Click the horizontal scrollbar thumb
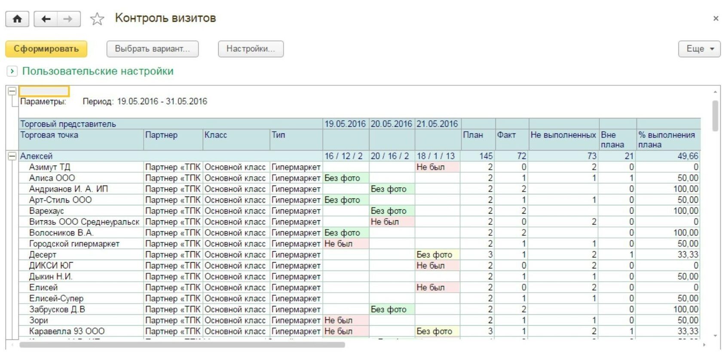722x352 pixels. 182,345
